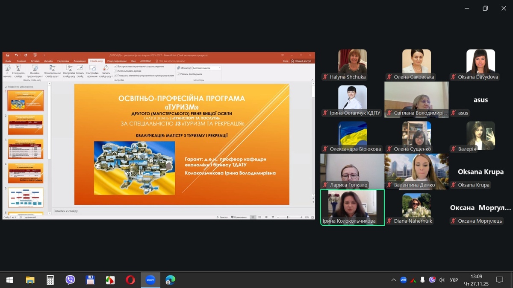Click the 'С начала' start slideshow icon
Viewport: 513px width, 288px height.
pyautogui.click(x=7, y=71)
